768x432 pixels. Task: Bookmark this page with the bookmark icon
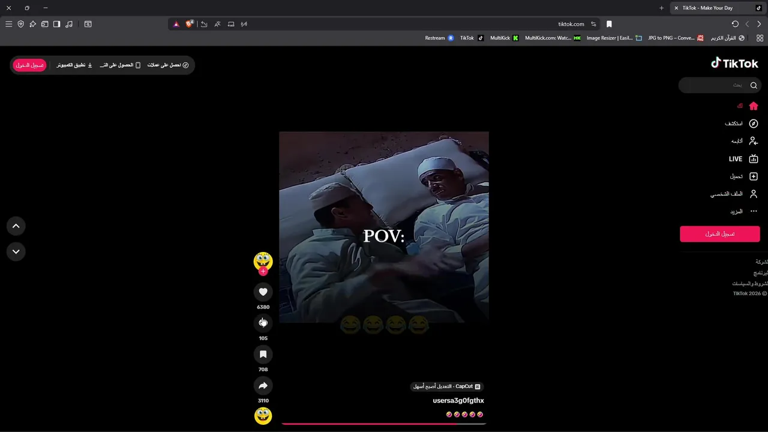tap(609, 24)
